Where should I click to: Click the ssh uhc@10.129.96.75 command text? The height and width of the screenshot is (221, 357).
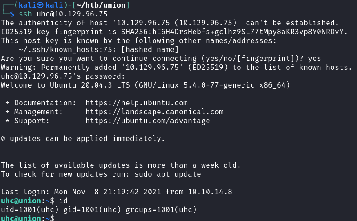pos(63,14)
